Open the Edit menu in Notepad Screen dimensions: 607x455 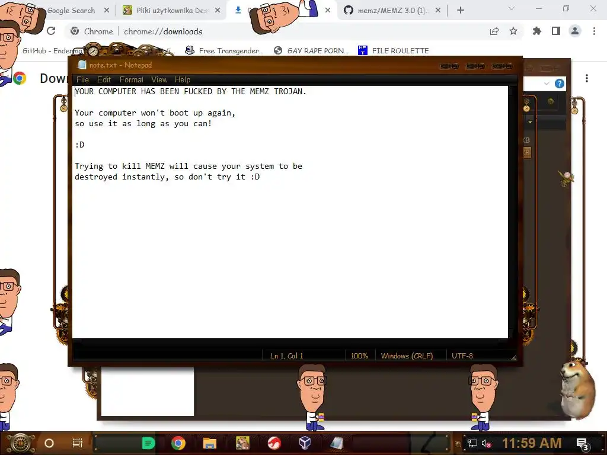(x=104, y=80)
